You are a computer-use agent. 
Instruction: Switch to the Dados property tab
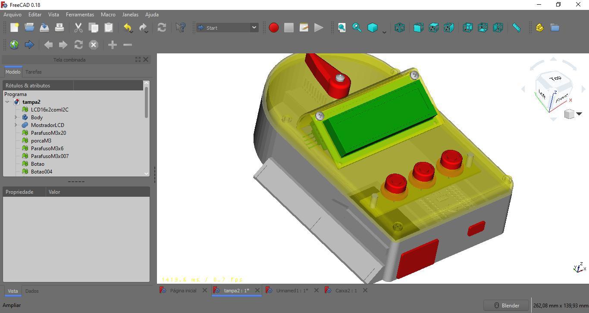tap(32, 291)
